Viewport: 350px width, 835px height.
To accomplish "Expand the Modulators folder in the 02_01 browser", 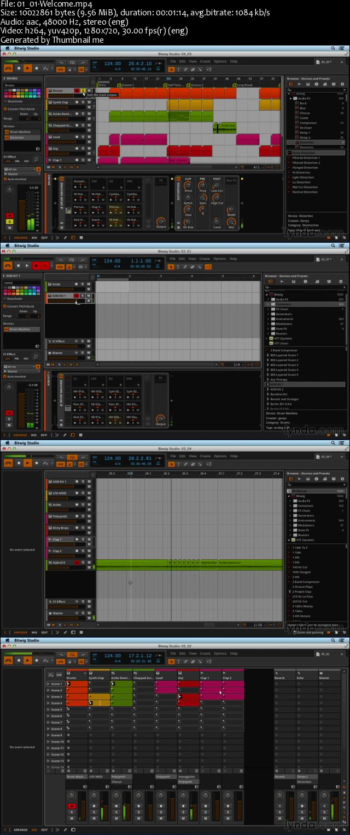I will tap(268, 324).
